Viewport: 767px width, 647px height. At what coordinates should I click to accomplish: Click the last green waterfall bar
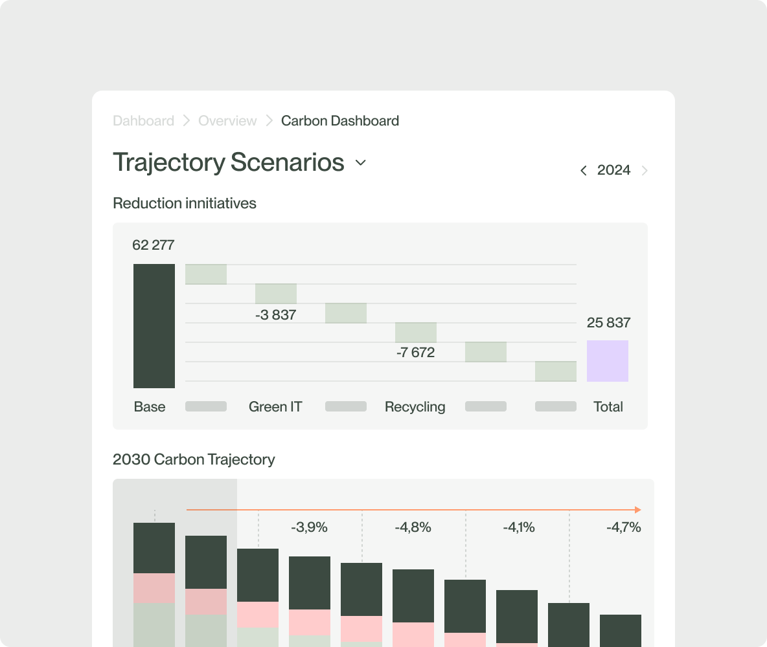point(556,371)
